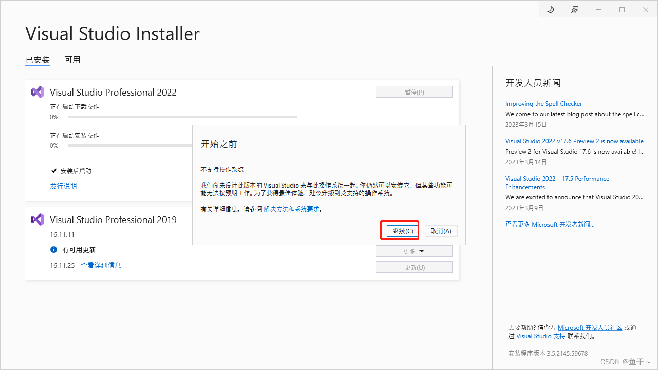
Task: Click the 安装程序版本 3.5.2145.59678 text
Action: pyautogui.click(x=548, y=354)
